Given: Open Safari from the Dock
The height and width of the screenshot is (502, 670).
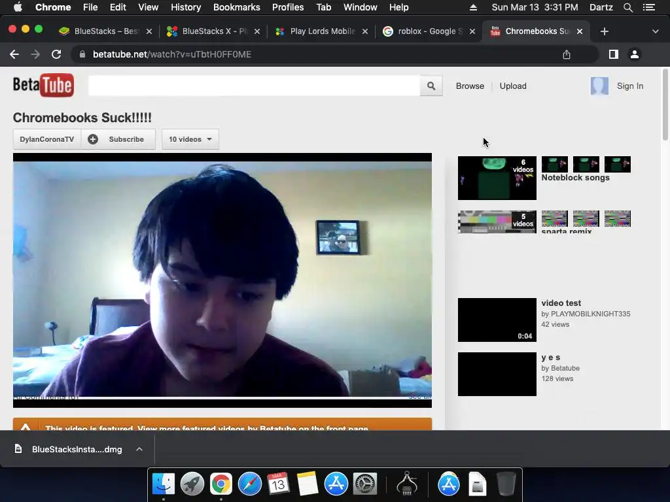Looking at the screenshot, I should pos(249,484).
